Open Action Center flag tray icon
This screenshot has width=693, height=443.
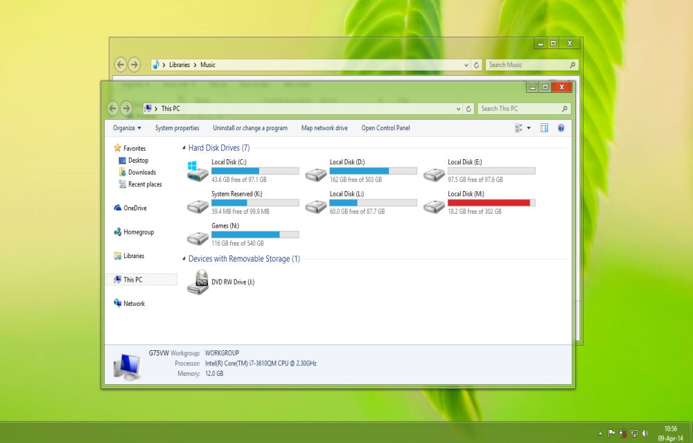[x=611, y=433]
